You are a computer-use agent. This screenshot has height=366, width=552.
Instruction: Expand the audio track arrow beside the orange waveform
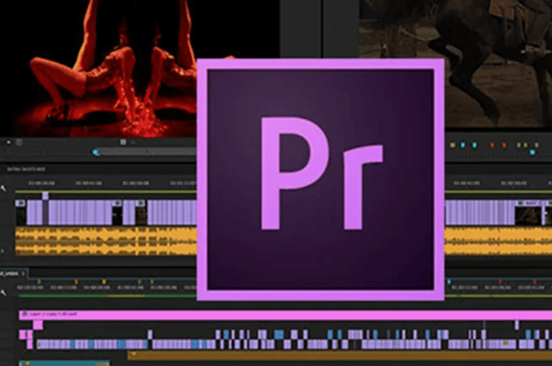[3, 251]
